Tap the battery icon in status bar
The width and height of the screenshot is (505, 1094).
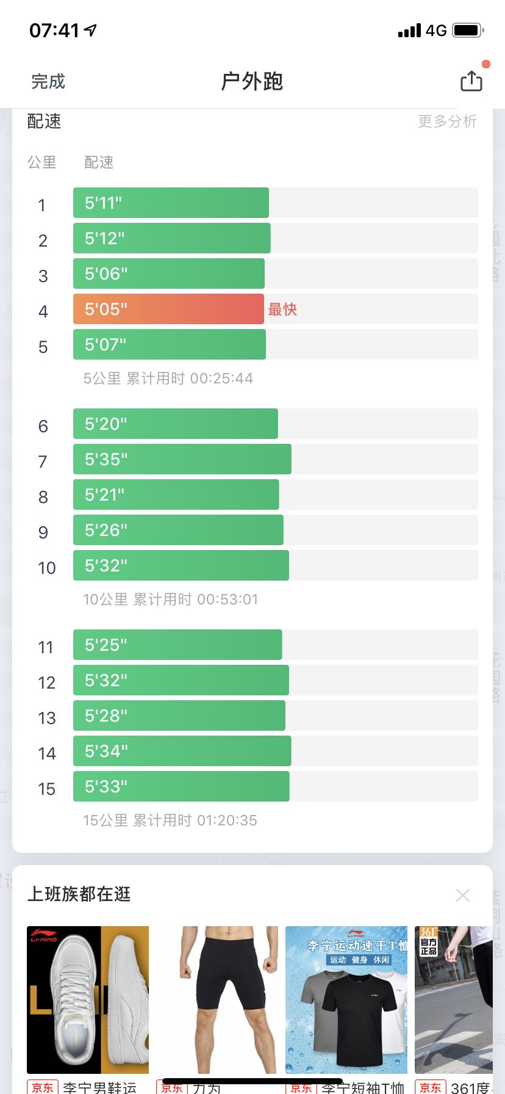pyautogui.click(x=468, y=30)
